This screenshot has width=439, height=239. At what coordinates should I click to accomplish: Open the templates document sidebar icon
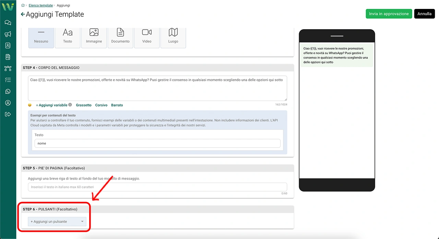pos(8,57)
